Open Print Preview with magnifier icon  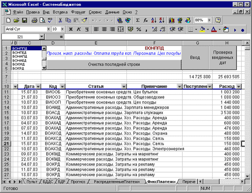click(42, 21)
